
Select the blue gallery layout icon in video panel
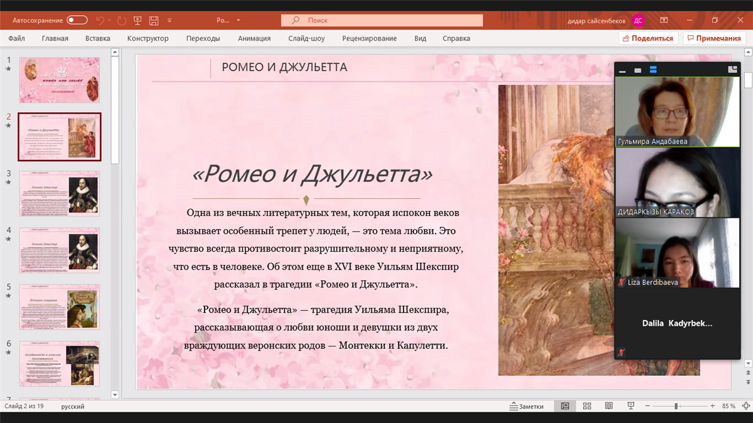[653, 70]
